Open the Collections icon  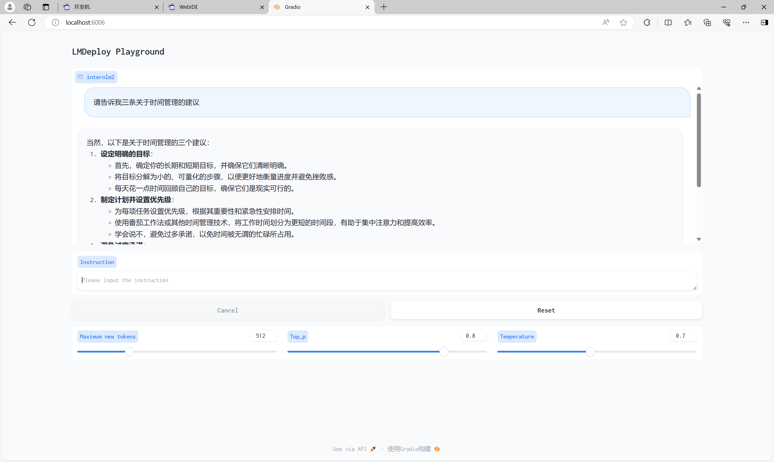pos(707,22)
